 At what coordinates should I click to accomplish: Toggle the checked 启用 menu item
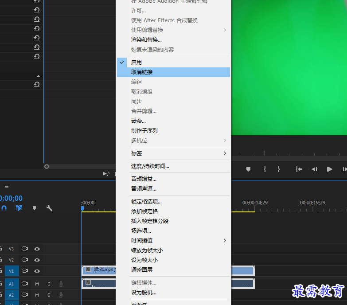(x=173, y=63)
